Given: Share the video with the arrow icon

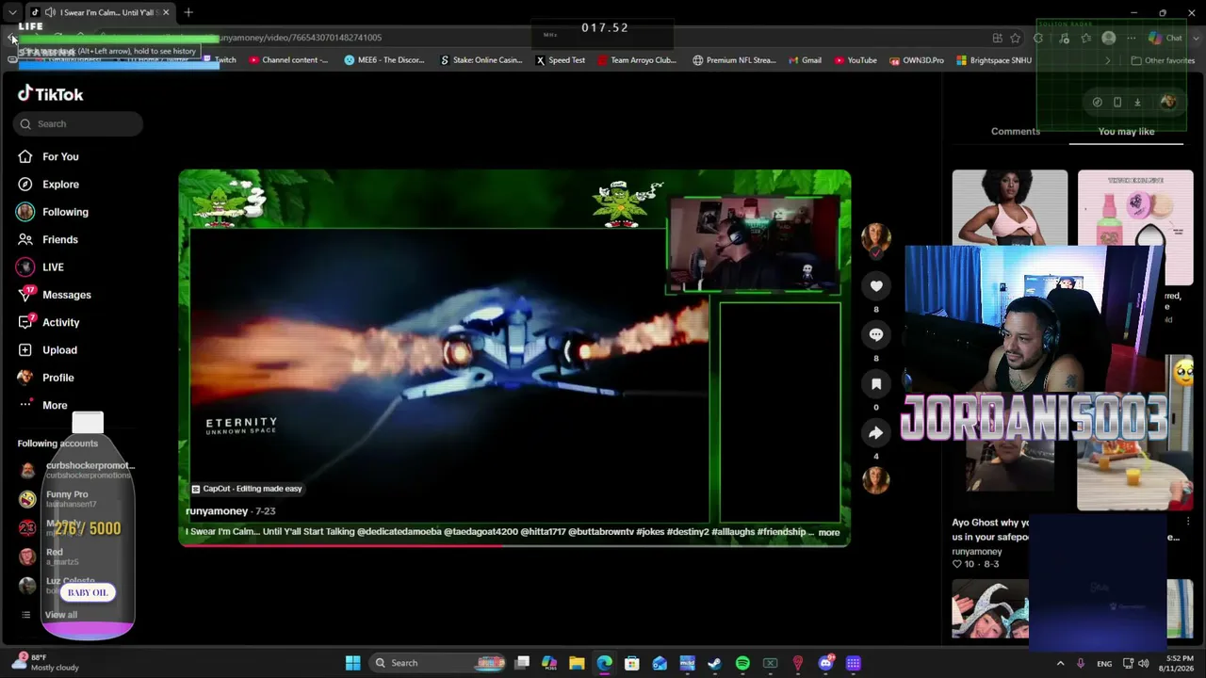Looking at the screenshot, I should click(876, 432).
